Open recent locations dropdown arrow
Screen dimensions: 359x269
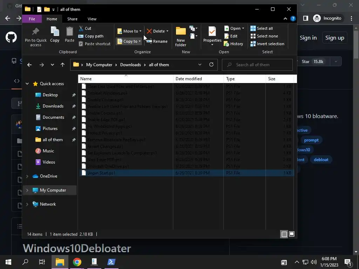coord(53,65)
